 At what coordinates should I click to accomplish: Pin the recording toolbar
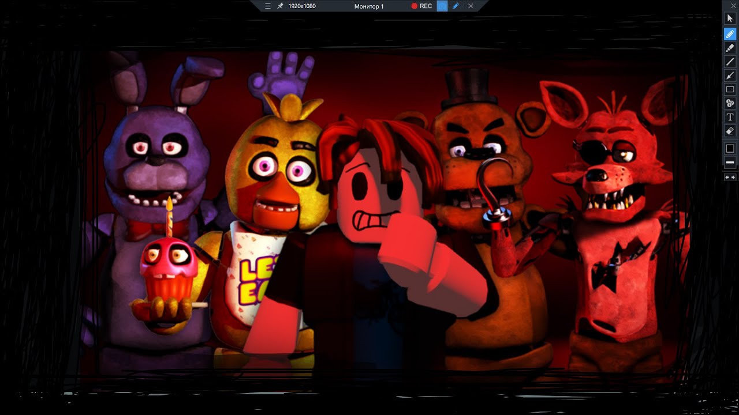coord(281,6)
